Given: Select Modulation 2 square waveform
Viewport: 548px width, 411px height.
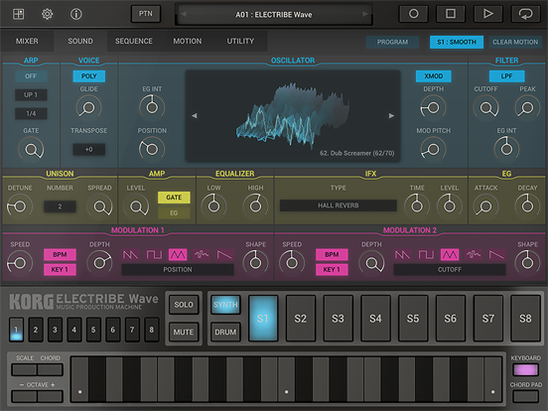Looking at the screenshot, I should 426,255.
